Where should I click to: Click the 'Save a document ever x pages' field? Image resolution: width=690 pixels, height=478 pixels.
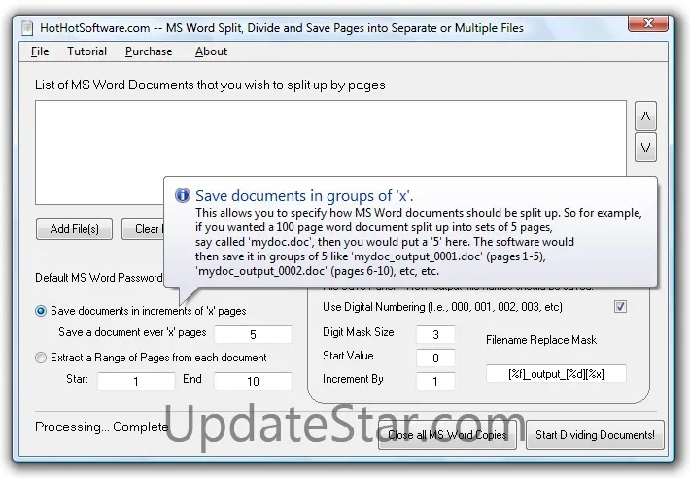coord(253,334)
